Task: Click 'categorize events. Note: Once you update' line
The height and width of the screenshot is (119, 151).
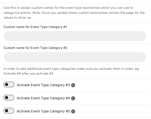Action: coord(74,13)
